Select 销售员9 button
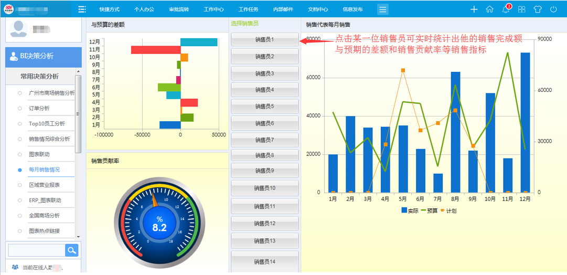 265,171
